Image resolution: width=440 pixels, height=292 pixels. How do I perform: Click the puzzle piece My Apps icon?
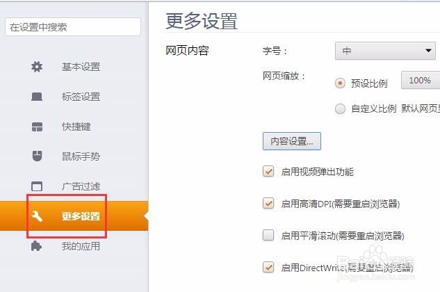[x=37, y=246]
